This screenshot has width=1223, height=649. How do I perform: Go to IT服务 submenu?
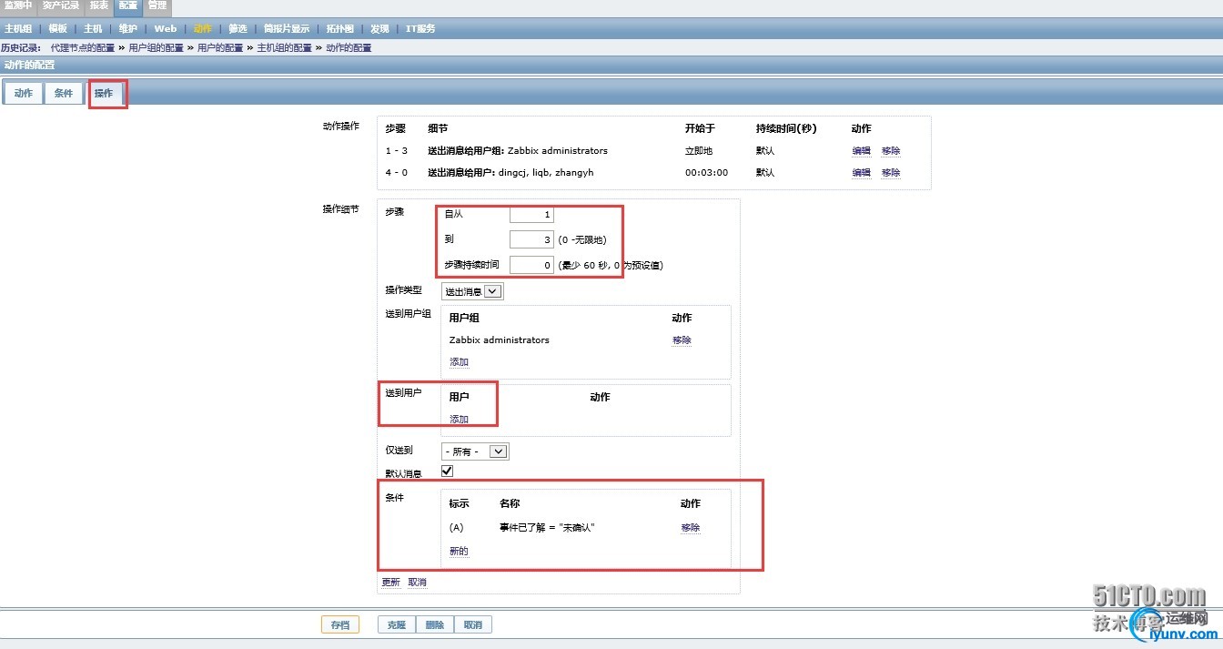coord(420,29)
